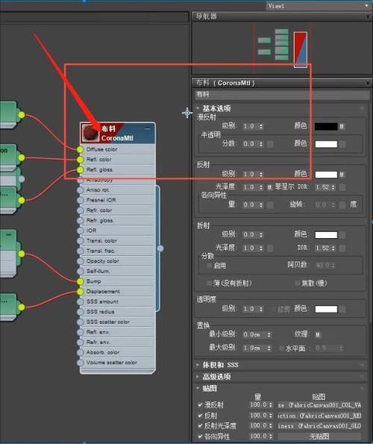Click the Diffuse color input socket

pyautogui.click(x=80, y=149)
